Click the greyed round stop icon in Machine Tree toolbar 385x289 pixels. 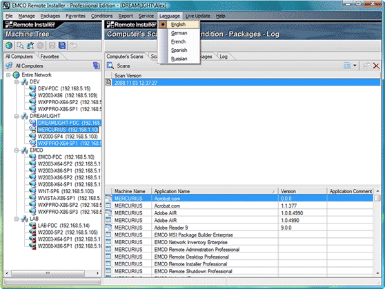[x=40, y=46]
